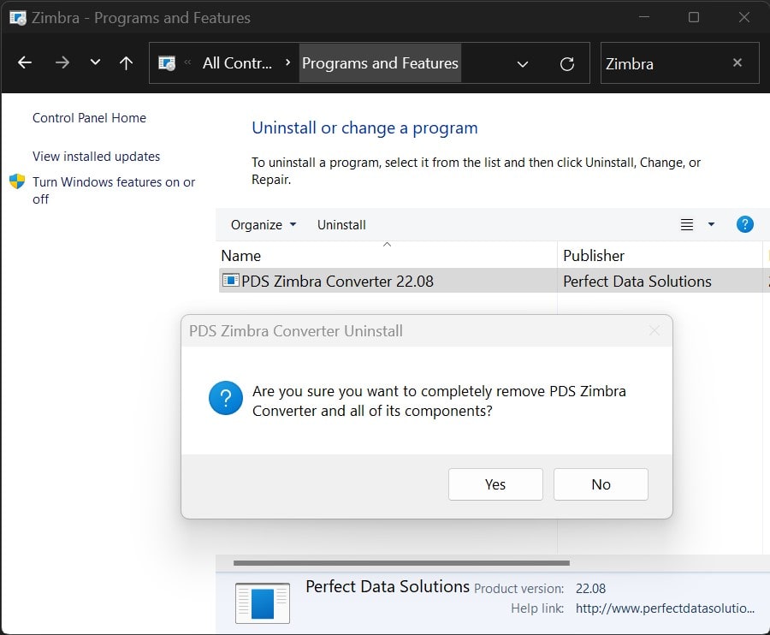This screenshot has width=770, height=635.
Task: Clear the Zimbra search text
Action: click(737, 62)
